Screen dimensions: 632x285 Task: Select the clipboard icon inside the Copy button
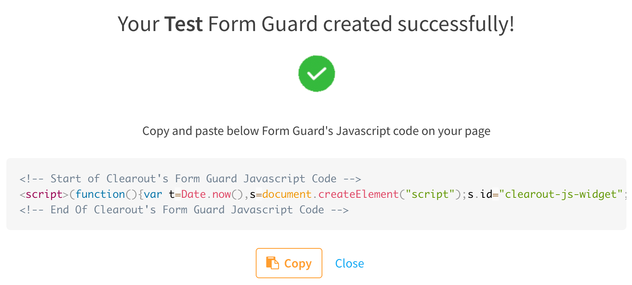tap(273, 263)
